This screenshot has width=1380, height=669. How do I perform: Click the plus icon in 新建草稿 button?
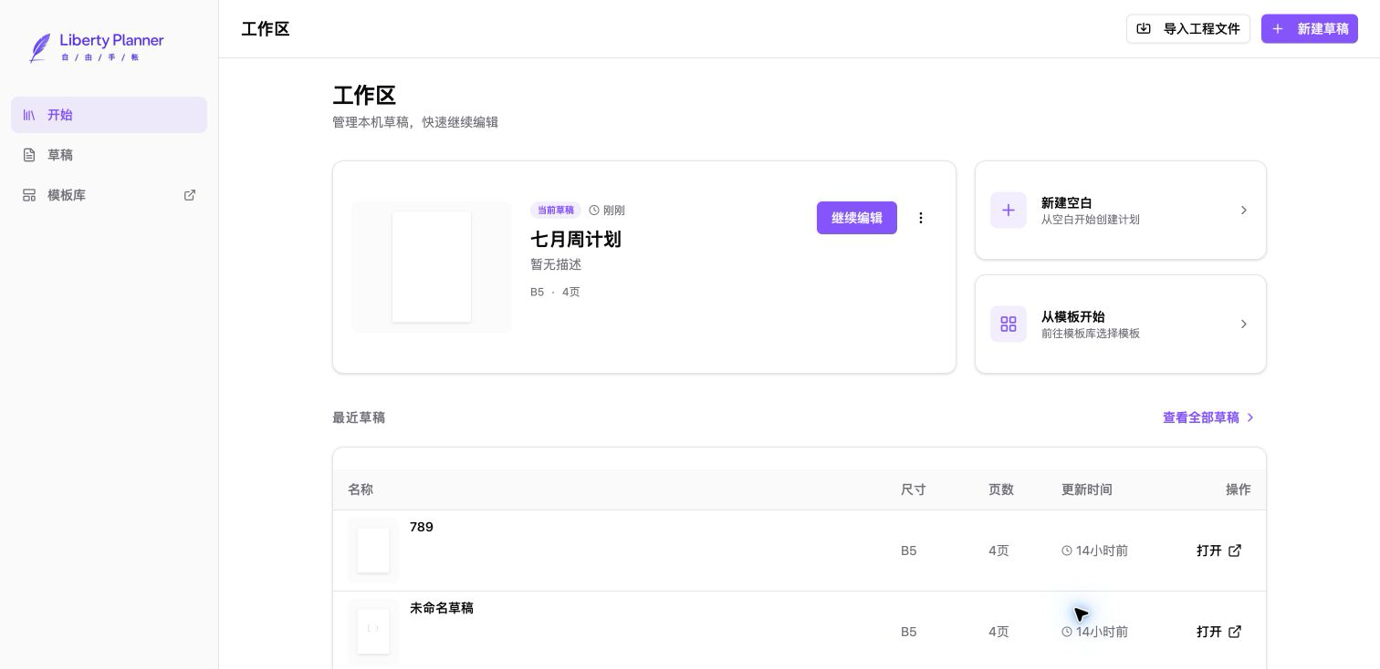point(1278,29)
